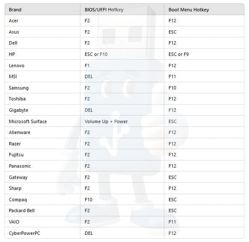
Task: Click the Toshiba row label
Action: point(17,99)
